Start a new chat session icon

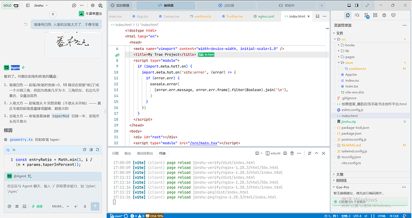74,5
